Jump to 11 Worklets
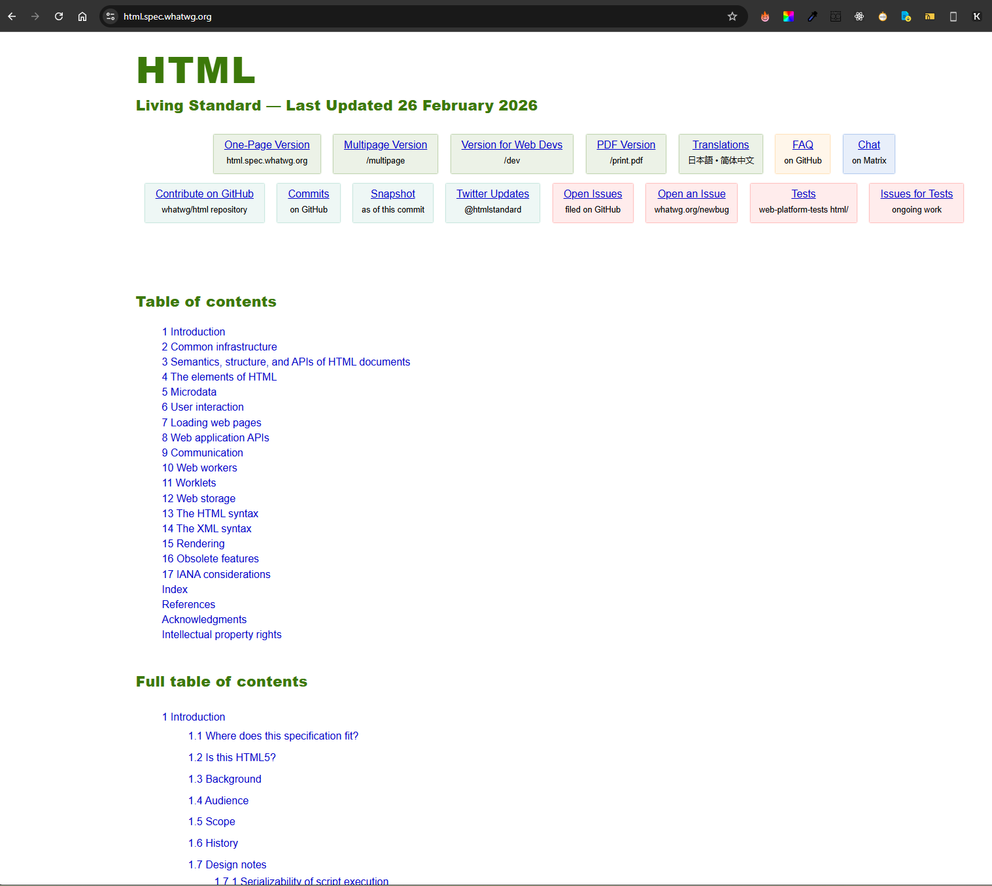Viewport: 992px width, 886px height. tap(189, 483)
